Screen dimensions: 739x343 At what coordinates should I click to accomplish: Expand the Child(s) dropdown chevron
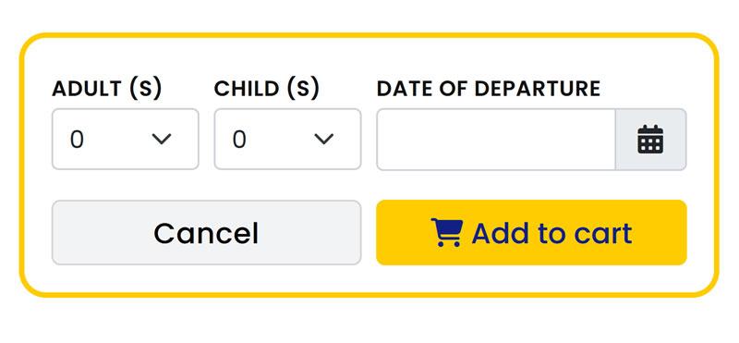(324, 140)
